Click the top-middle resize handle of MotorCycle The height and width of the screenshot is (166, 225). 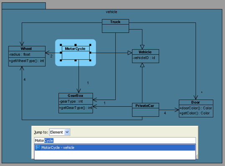(x=75, y=45)
